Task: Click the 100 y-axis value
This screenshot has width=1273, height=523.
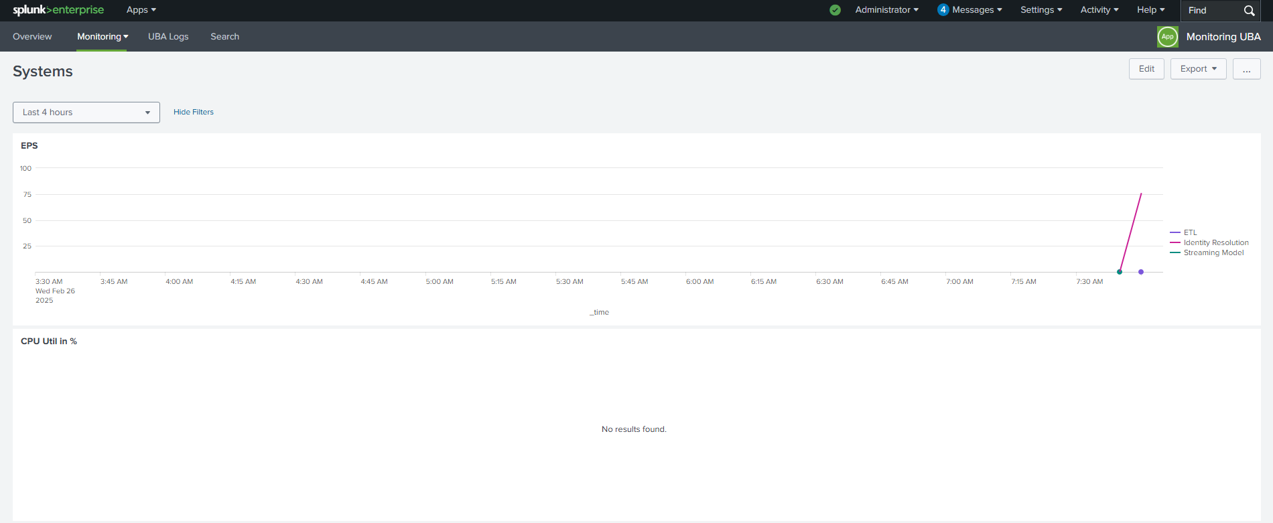Action: click(x=25, y=168)
